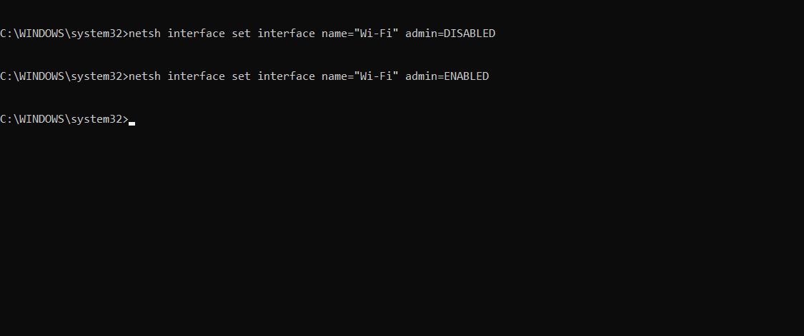804x336 pixels.
Task: Click the word "set" in the DISABLED command
Action: click(242, 34)
